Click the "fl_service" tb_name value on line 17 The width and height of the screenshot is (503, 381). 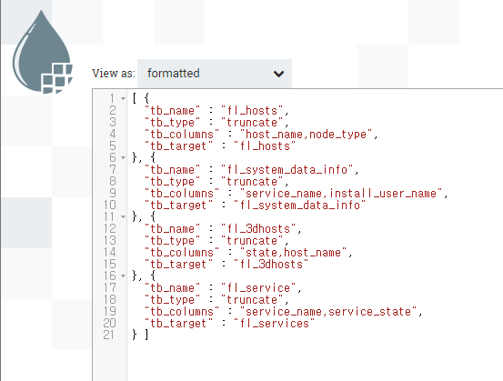258,288
